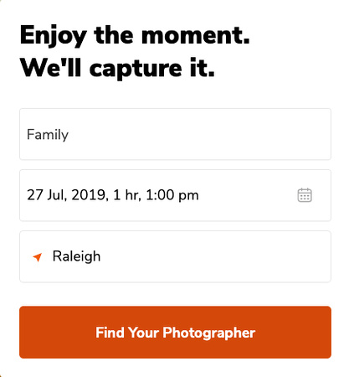Click the orange location arrow icon

click(38, 257)
